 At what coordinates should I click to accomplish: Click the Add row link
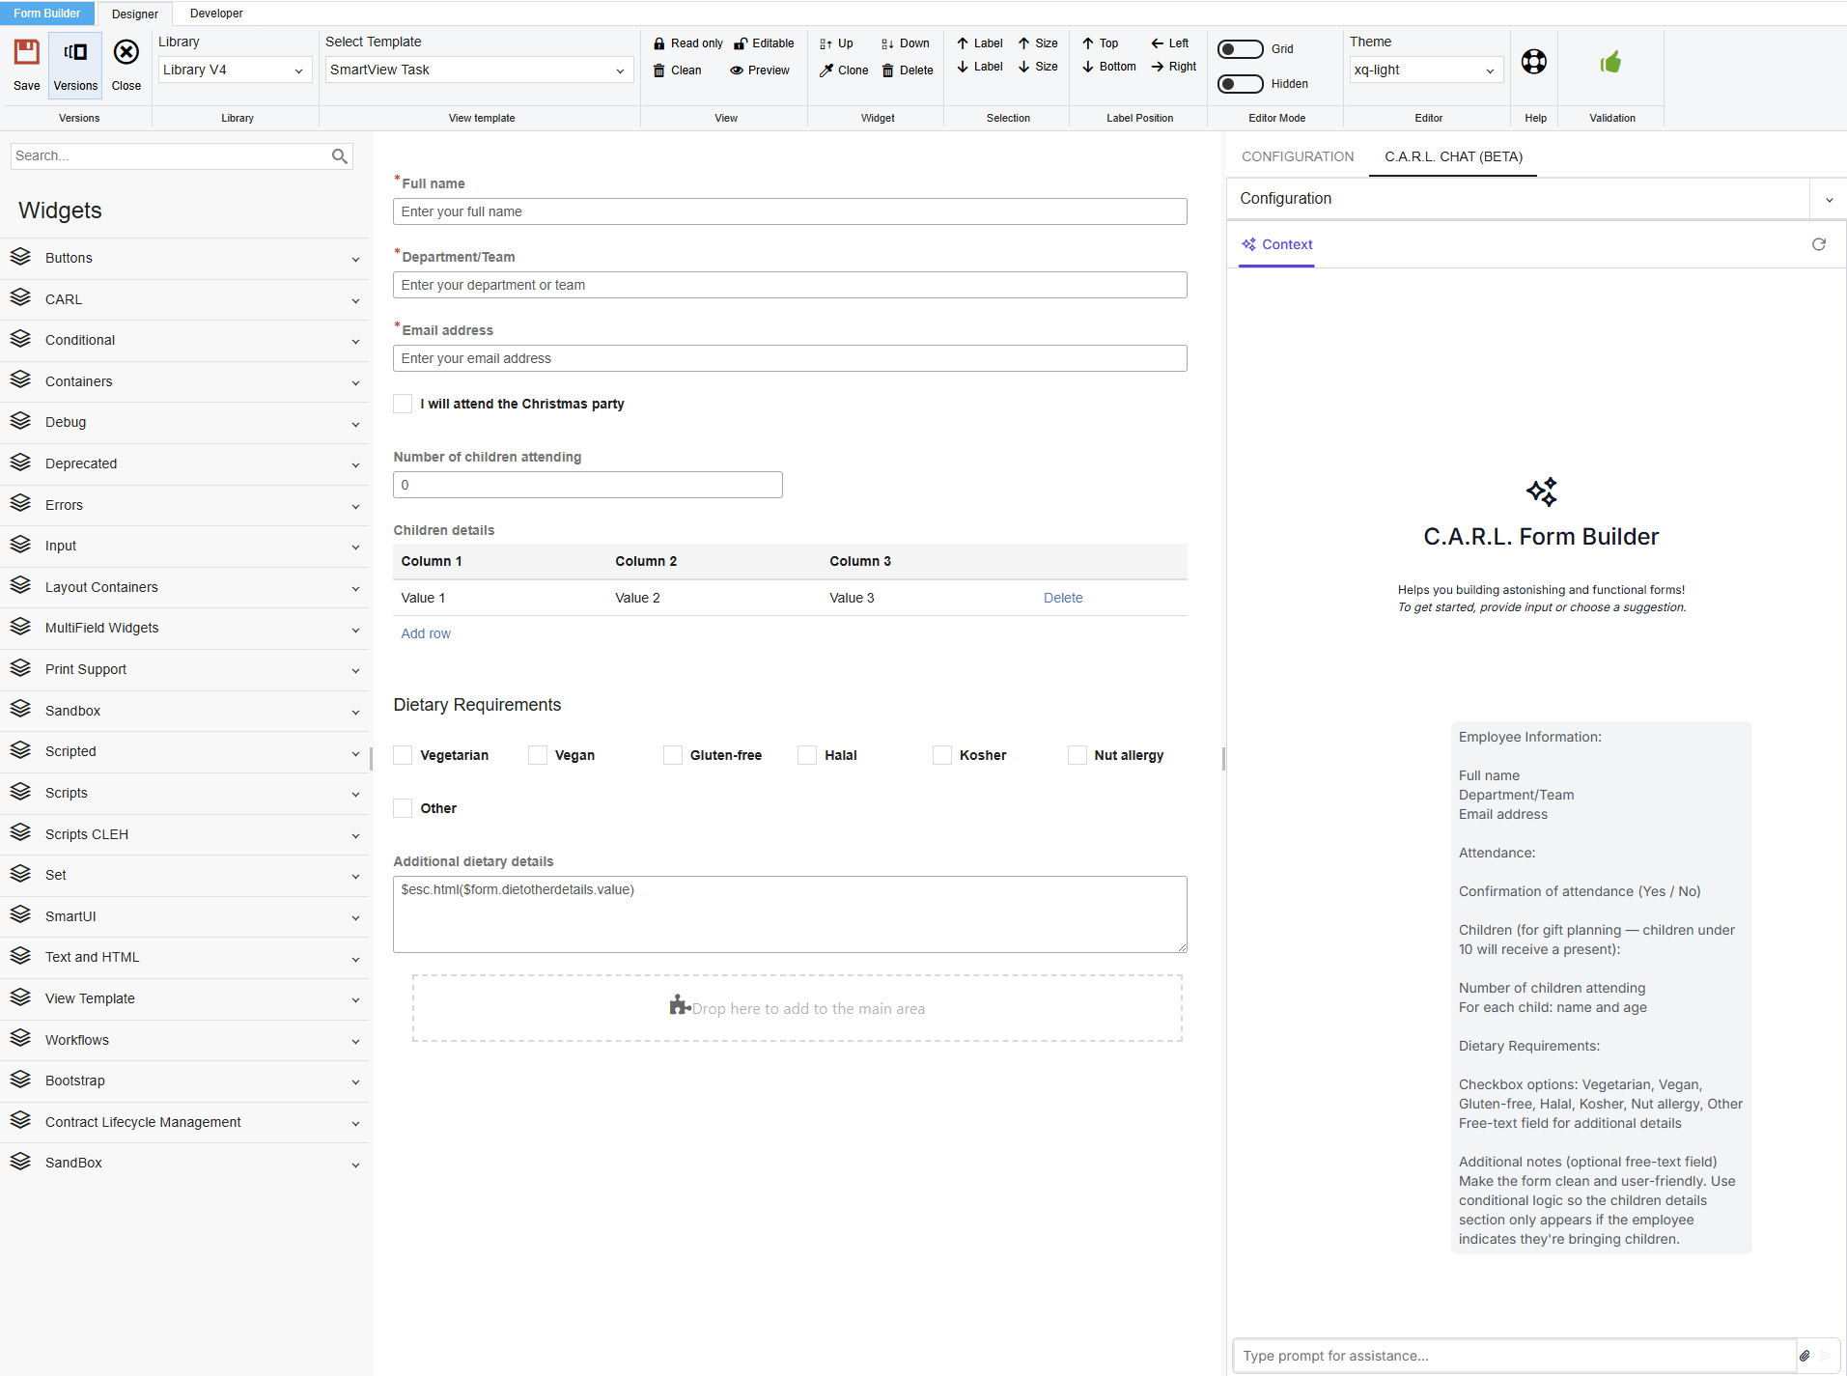[x=426, y=633]
